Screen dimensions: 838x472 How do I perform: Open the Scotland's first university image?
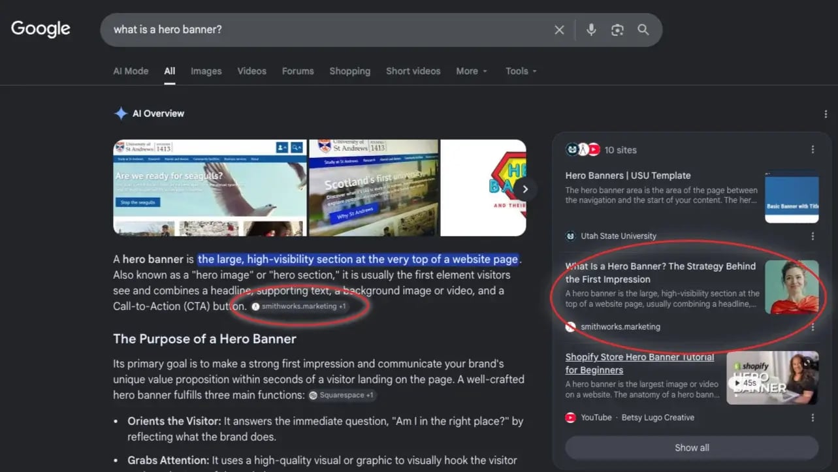tap(374, 187)
